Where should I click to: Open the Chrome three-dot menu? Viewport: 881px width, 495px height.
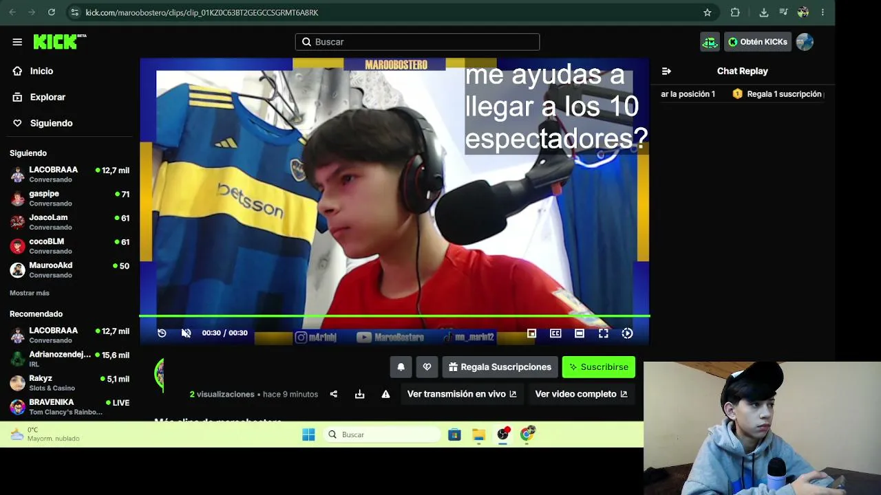click(x=822, y=12)
